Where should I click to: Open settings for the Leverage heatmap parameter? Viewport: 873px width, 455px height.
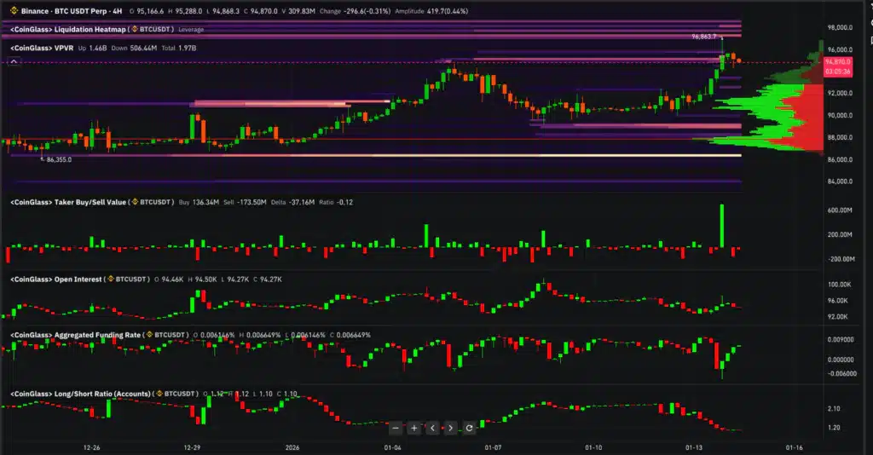coord(191,30)
